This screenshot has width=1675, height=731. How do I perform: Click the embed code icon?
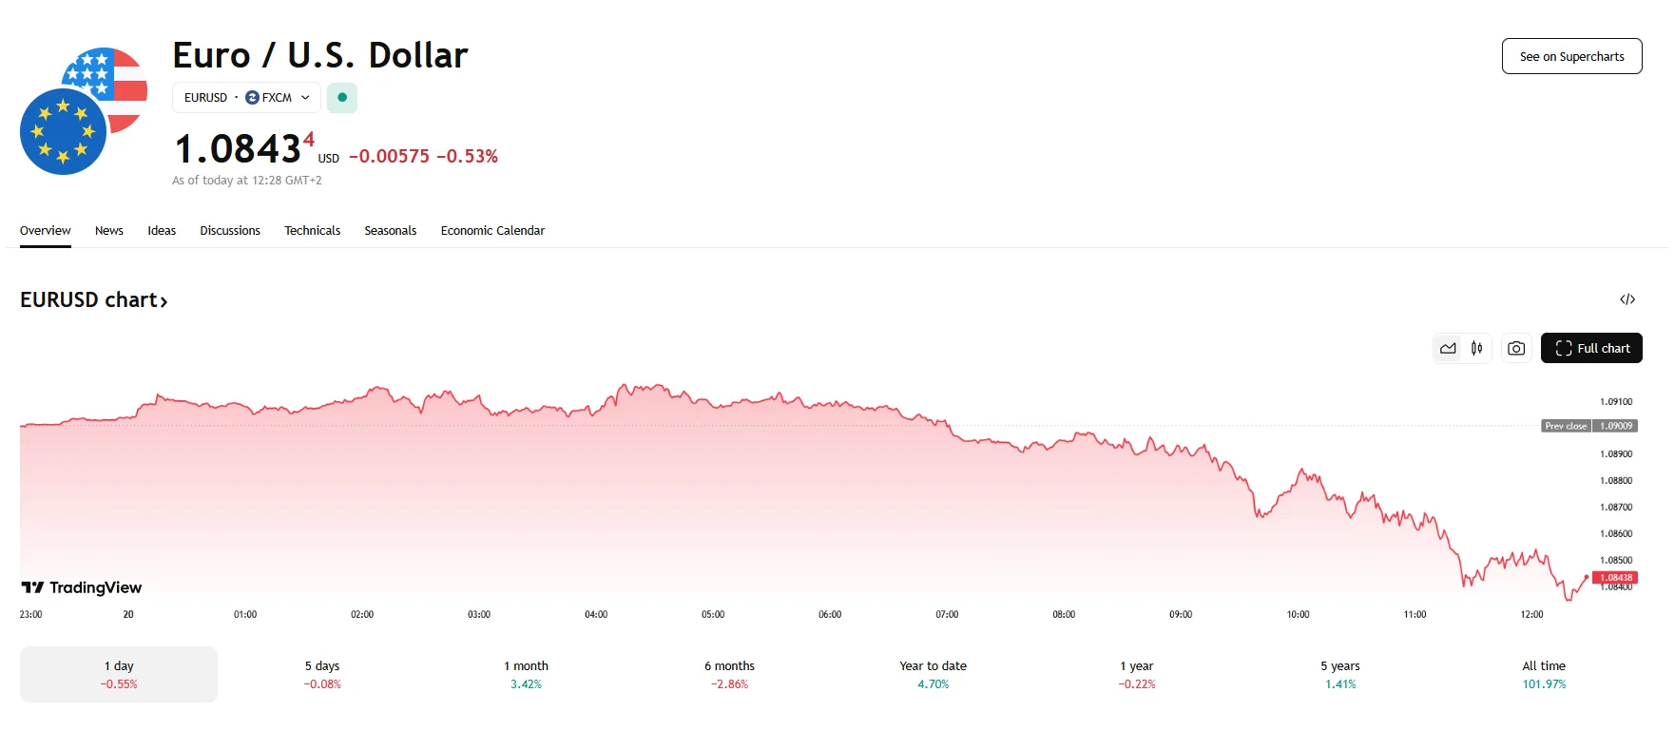[x=1627, y=299]
